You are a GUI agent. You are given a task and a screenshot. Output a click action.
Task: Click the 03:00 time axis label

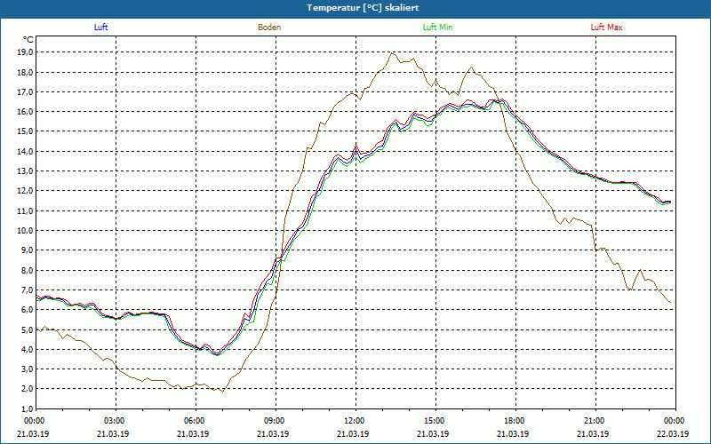116,421
